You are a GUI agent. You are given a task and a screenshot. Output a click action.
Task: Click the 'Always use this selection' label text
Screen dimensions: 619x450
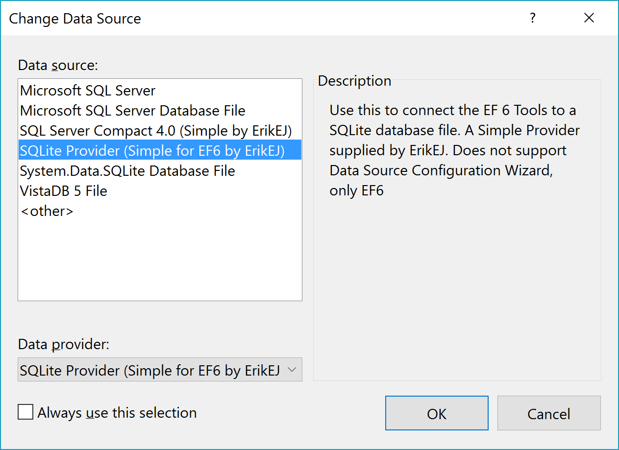117,413
